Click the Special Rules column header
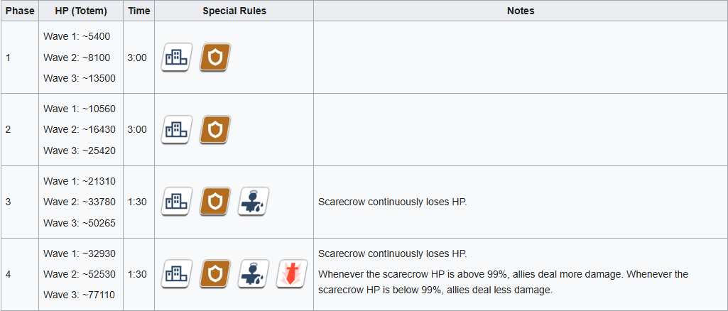The height and width of the screenshot is (311, 728). (234, 11)
